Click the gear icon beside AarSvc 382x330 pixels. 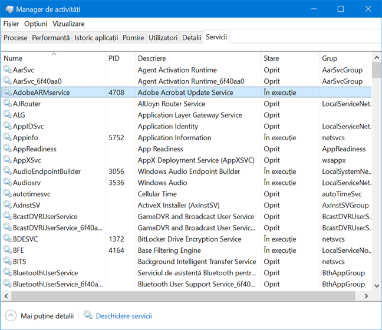pos(7,70)
